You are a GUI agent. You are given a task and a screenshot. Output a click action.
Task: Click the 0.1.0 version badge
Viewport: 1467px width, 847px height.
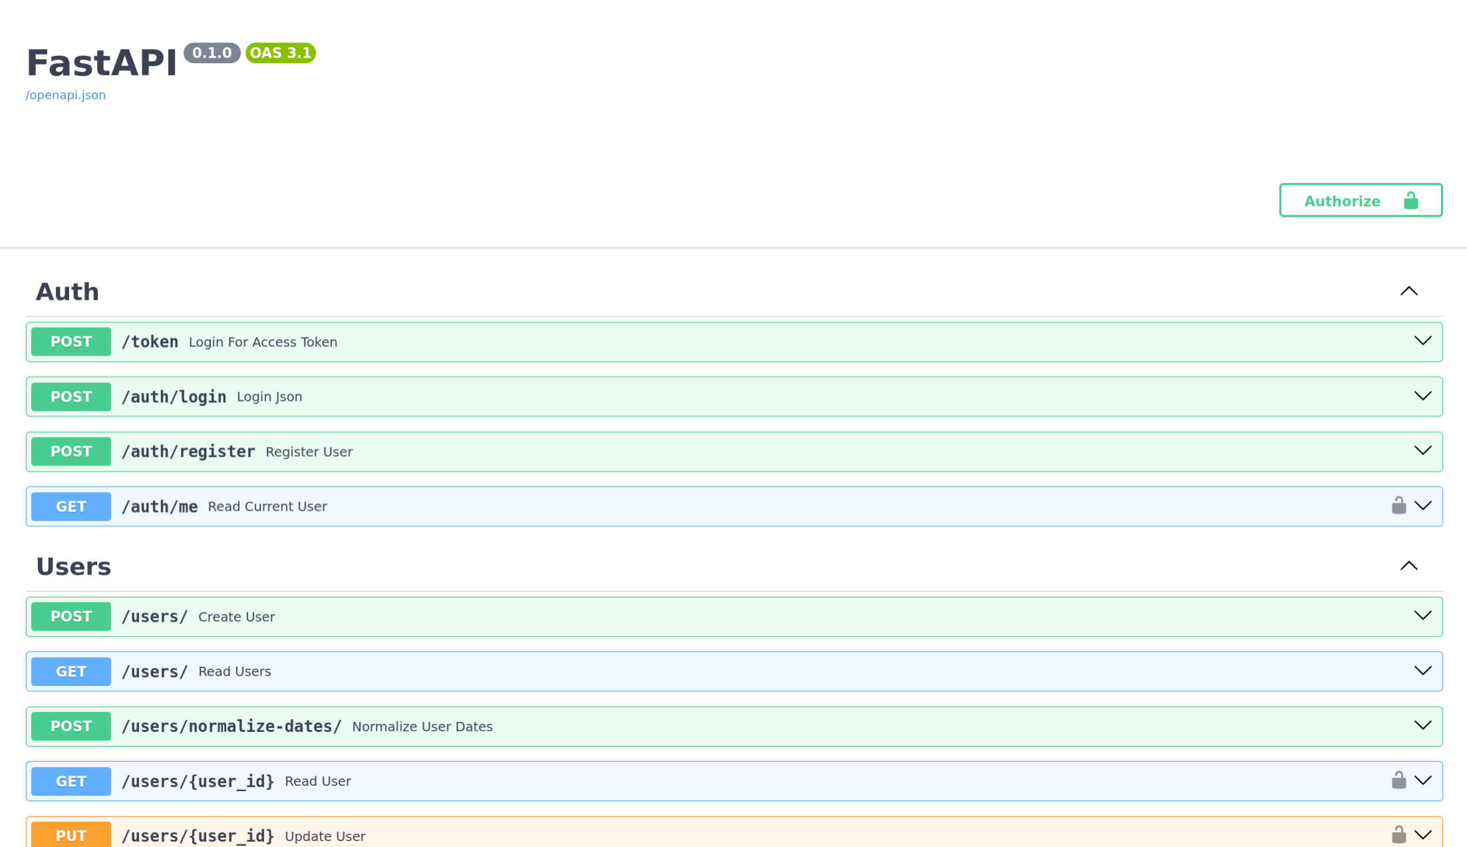[x=212, y=53]
